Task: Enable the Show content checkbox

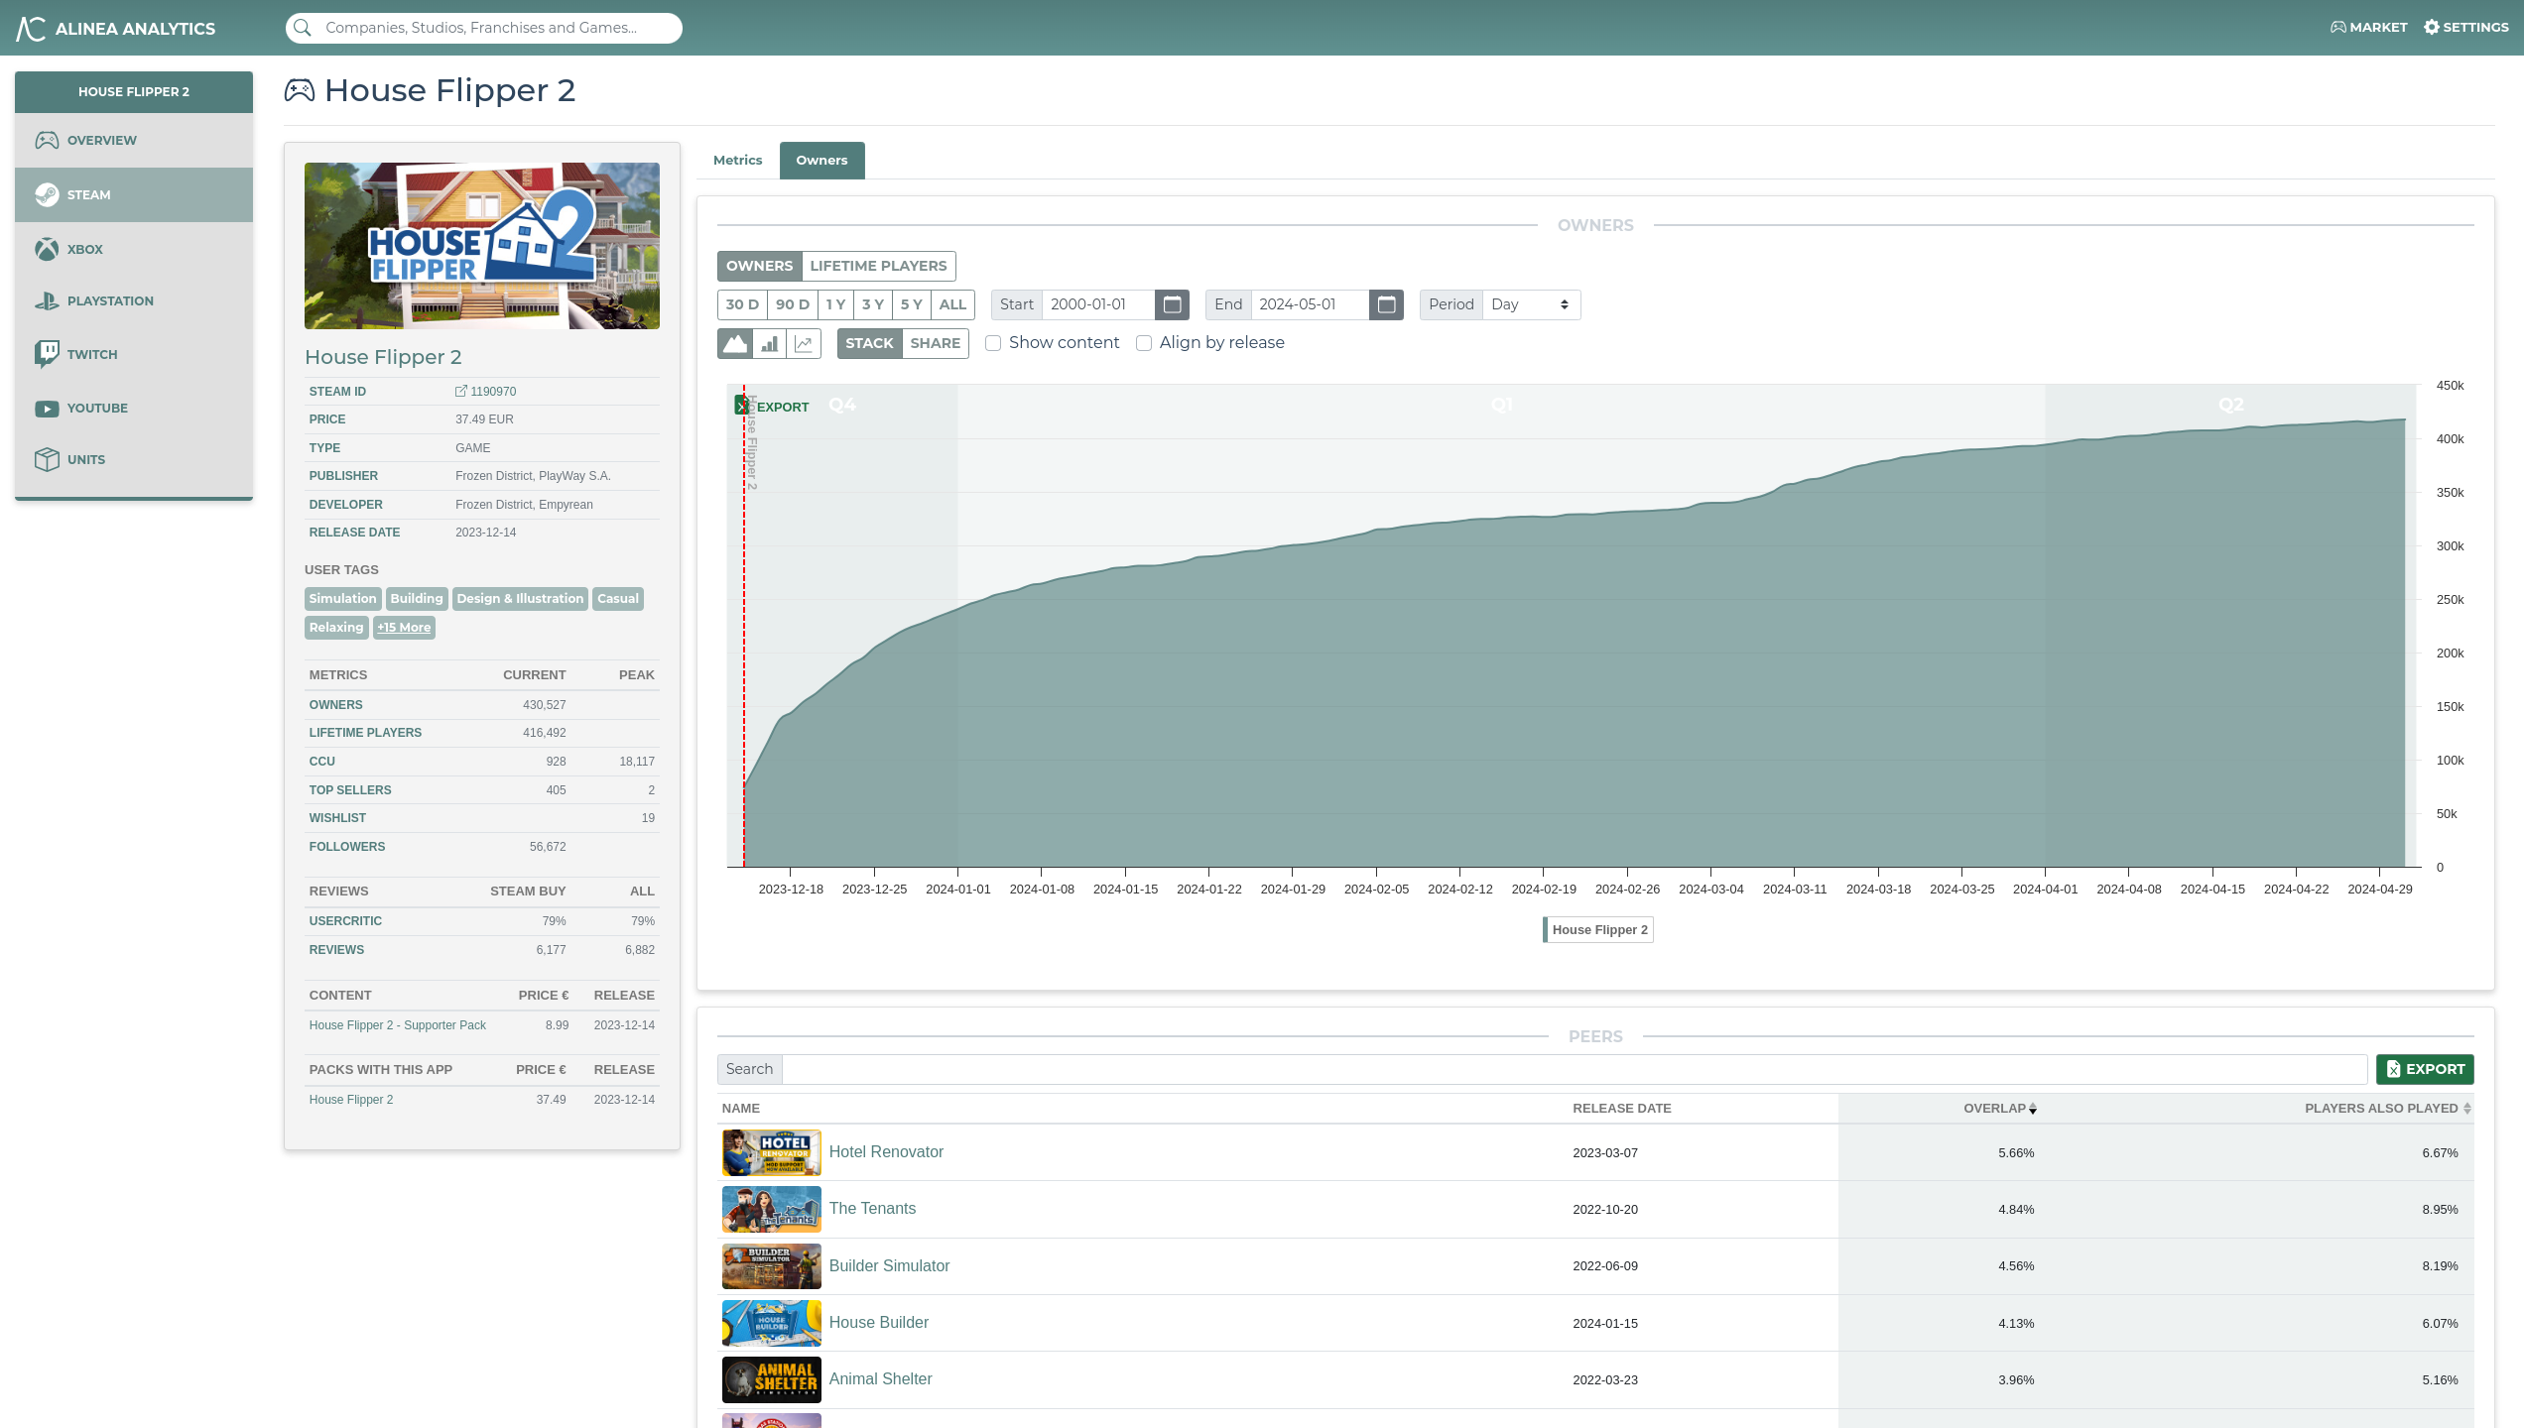Action: point(993,343)
